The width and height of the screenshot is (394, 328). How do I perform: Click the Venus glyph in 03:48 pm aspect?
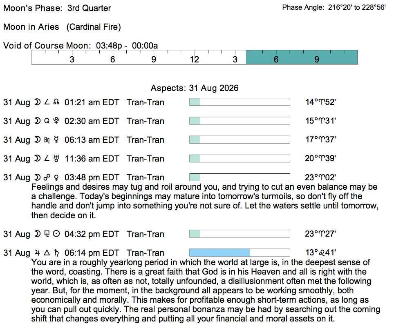(x=56, y=177)
